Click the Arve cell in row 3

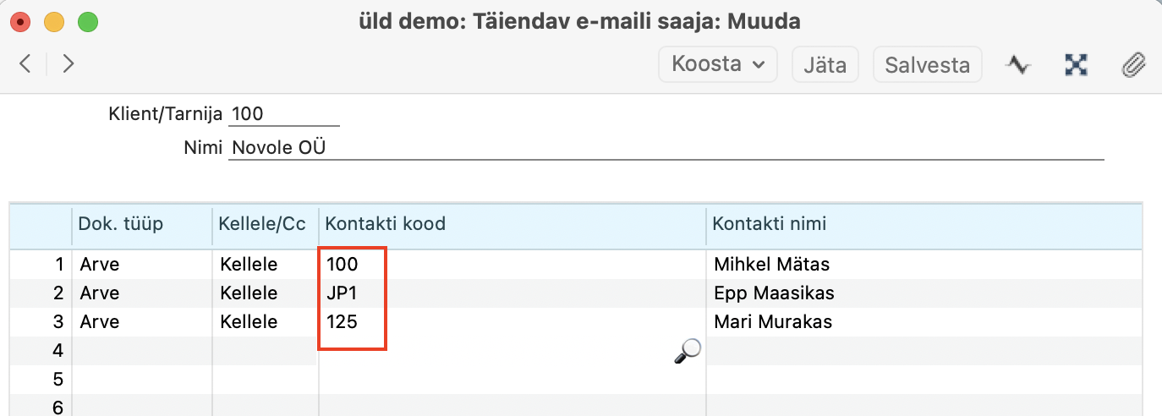pyautogui.click(x=100, y=322)
